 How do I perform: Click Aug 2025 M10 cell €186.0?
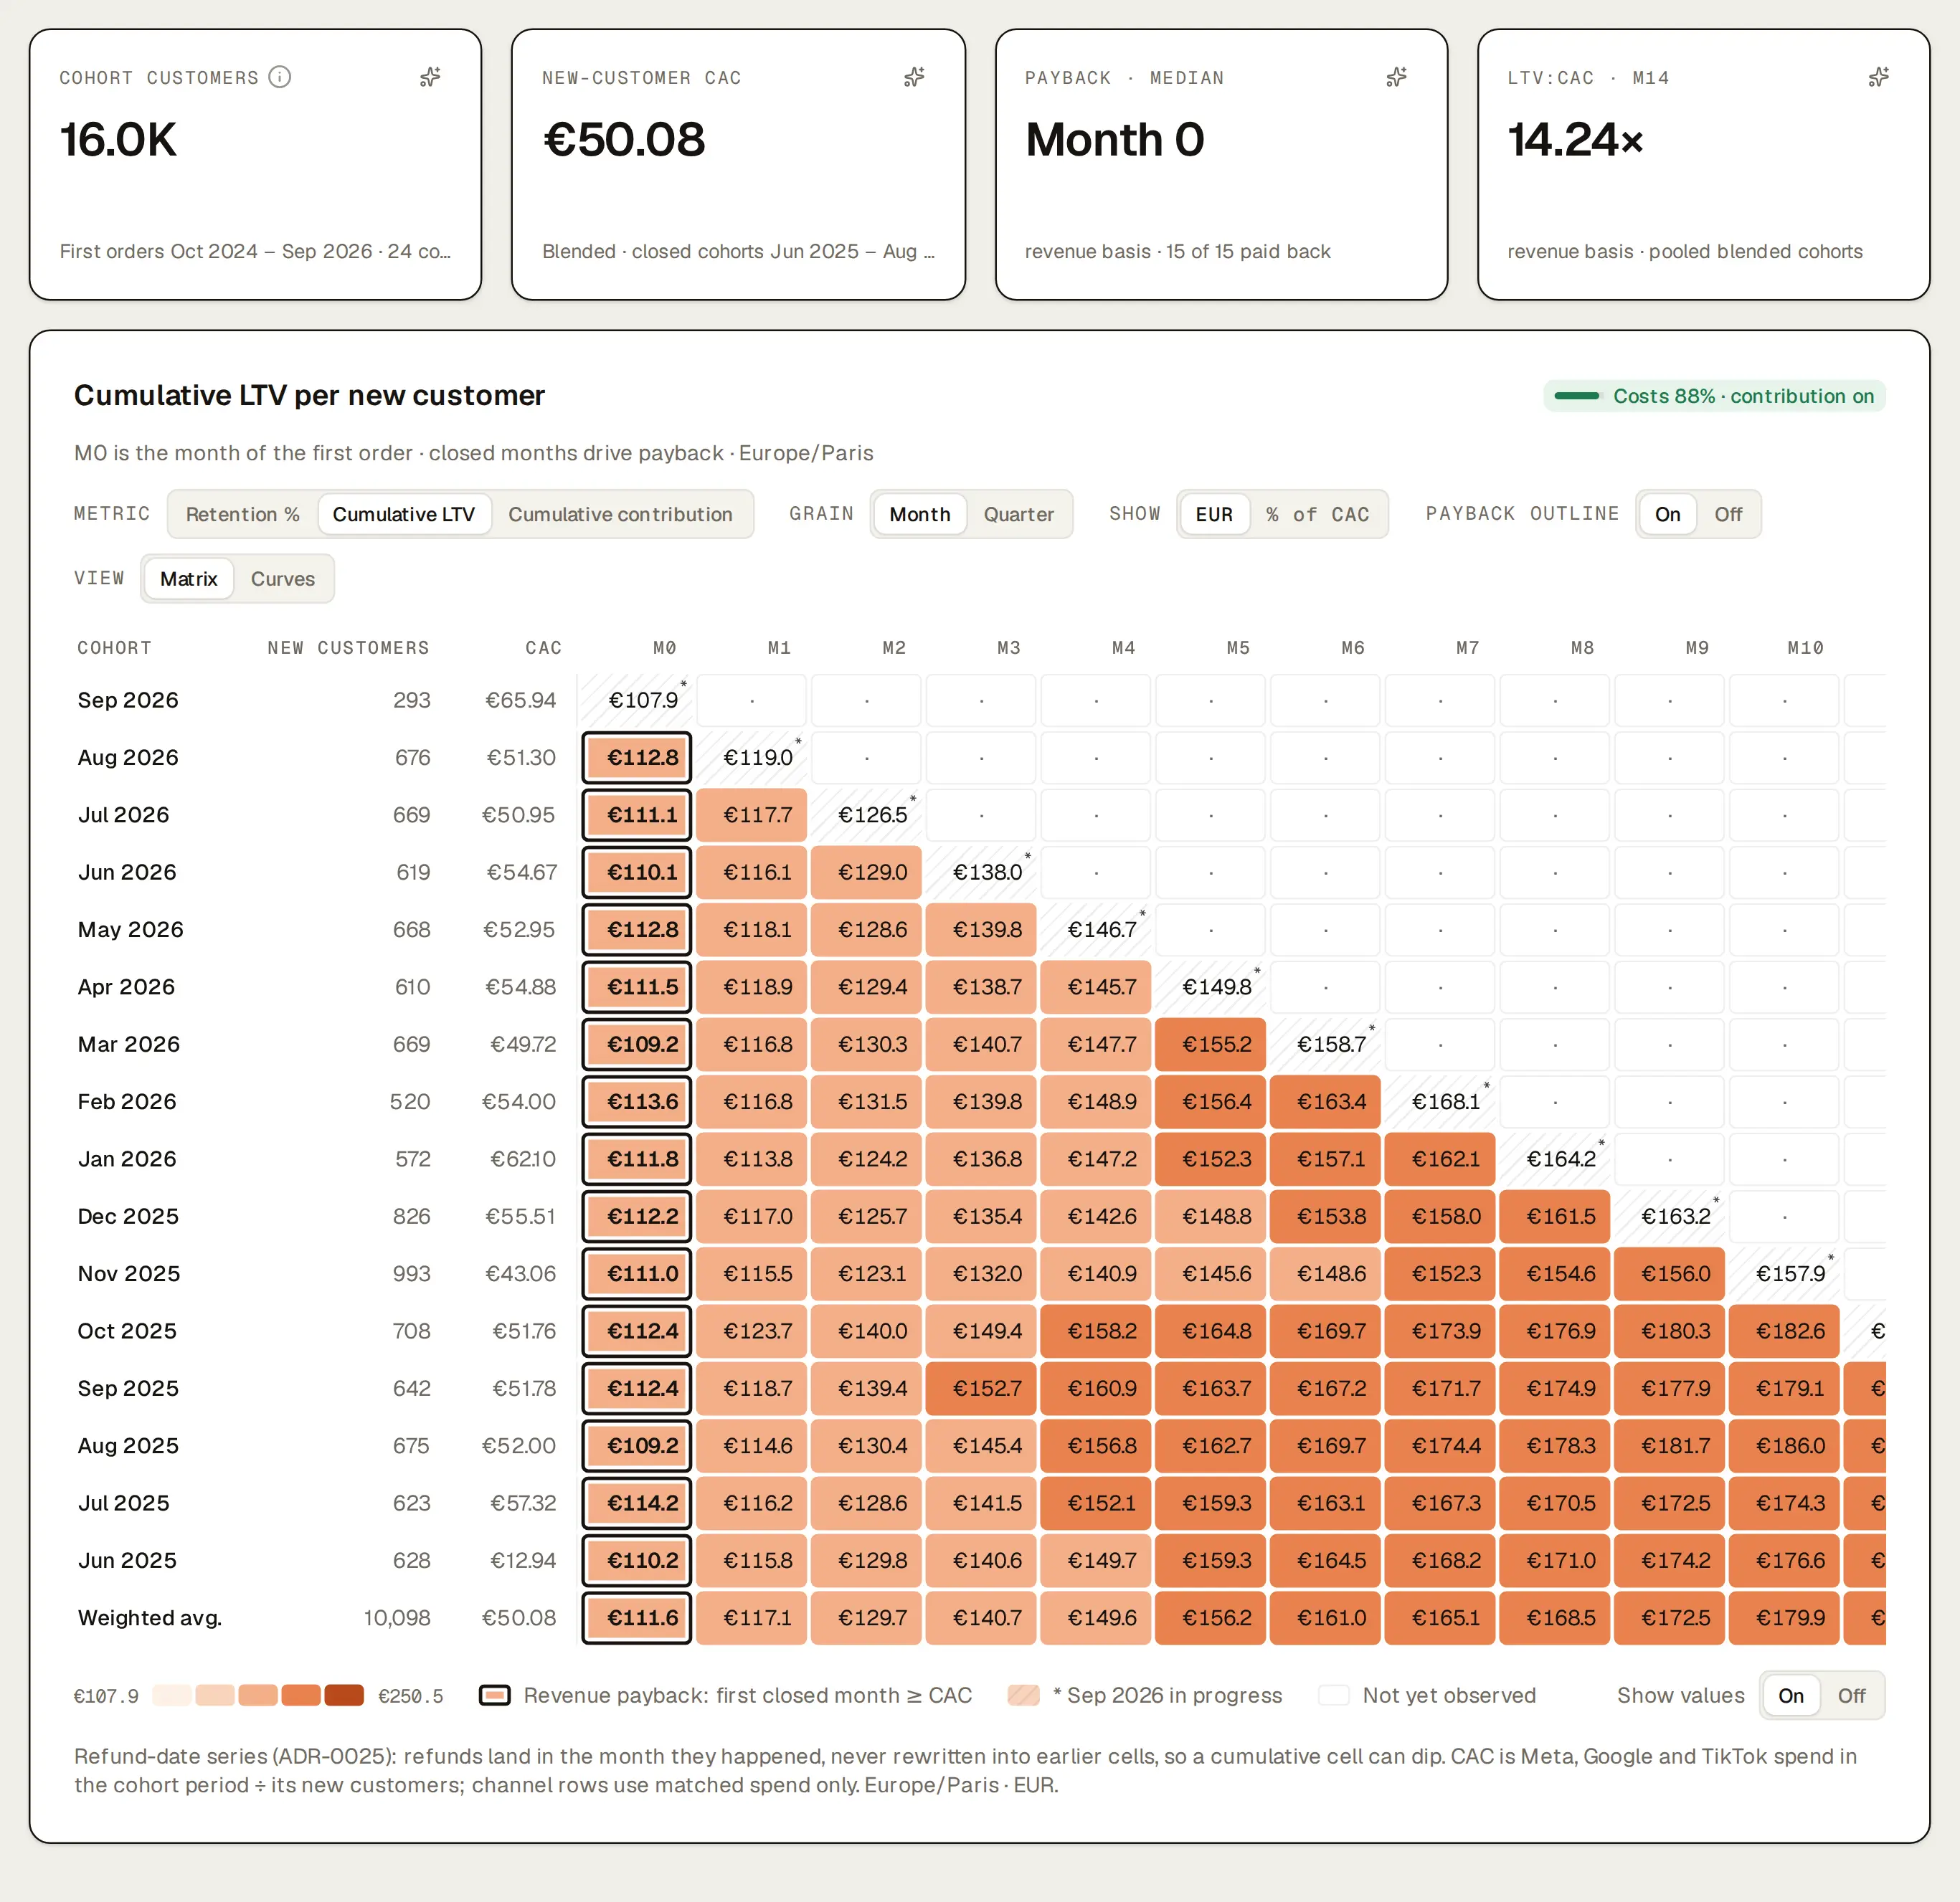click(x=1785, y=1446)
